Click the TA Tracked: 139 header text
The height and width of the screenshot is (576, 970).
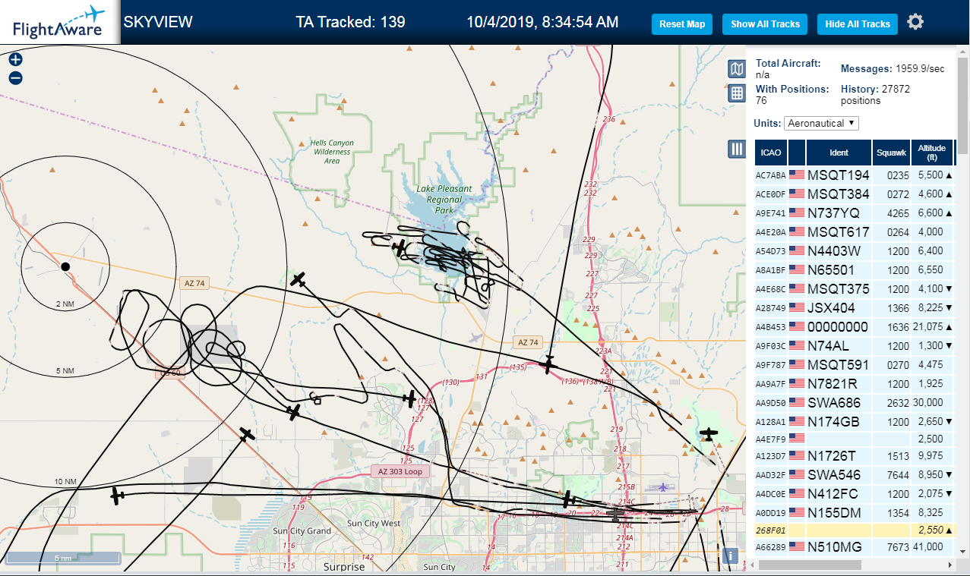pos(350,22)
